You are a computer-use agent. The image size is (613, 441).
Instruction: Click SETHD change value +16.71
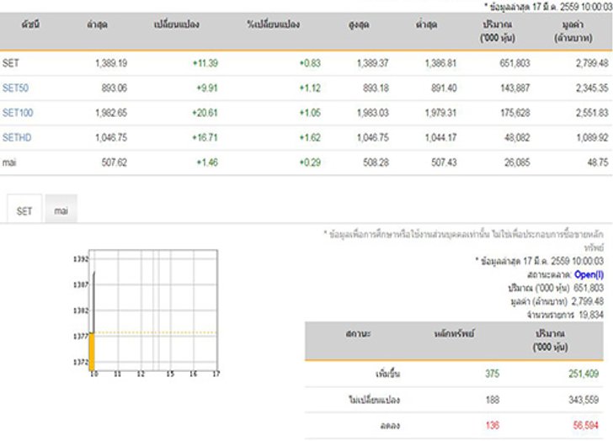[x=205, y=137]
